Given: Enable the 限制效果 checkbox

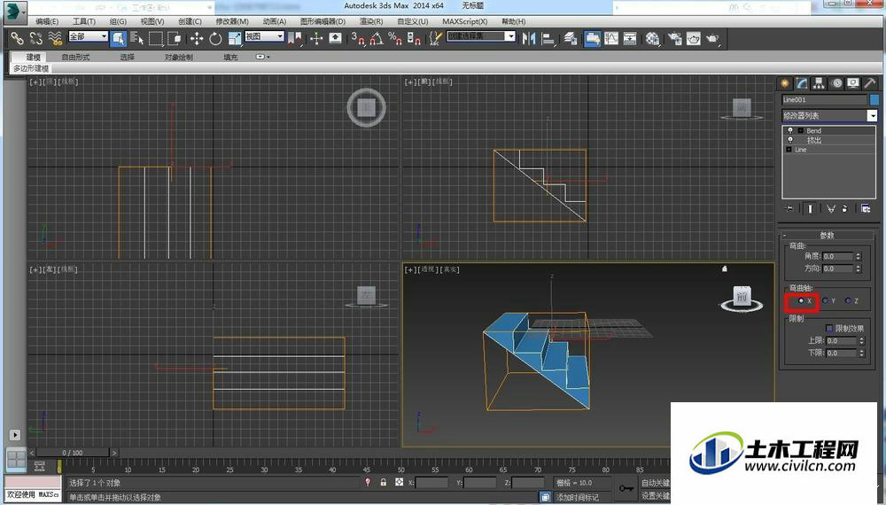Looking at the screenshot, I should [829, 328].
